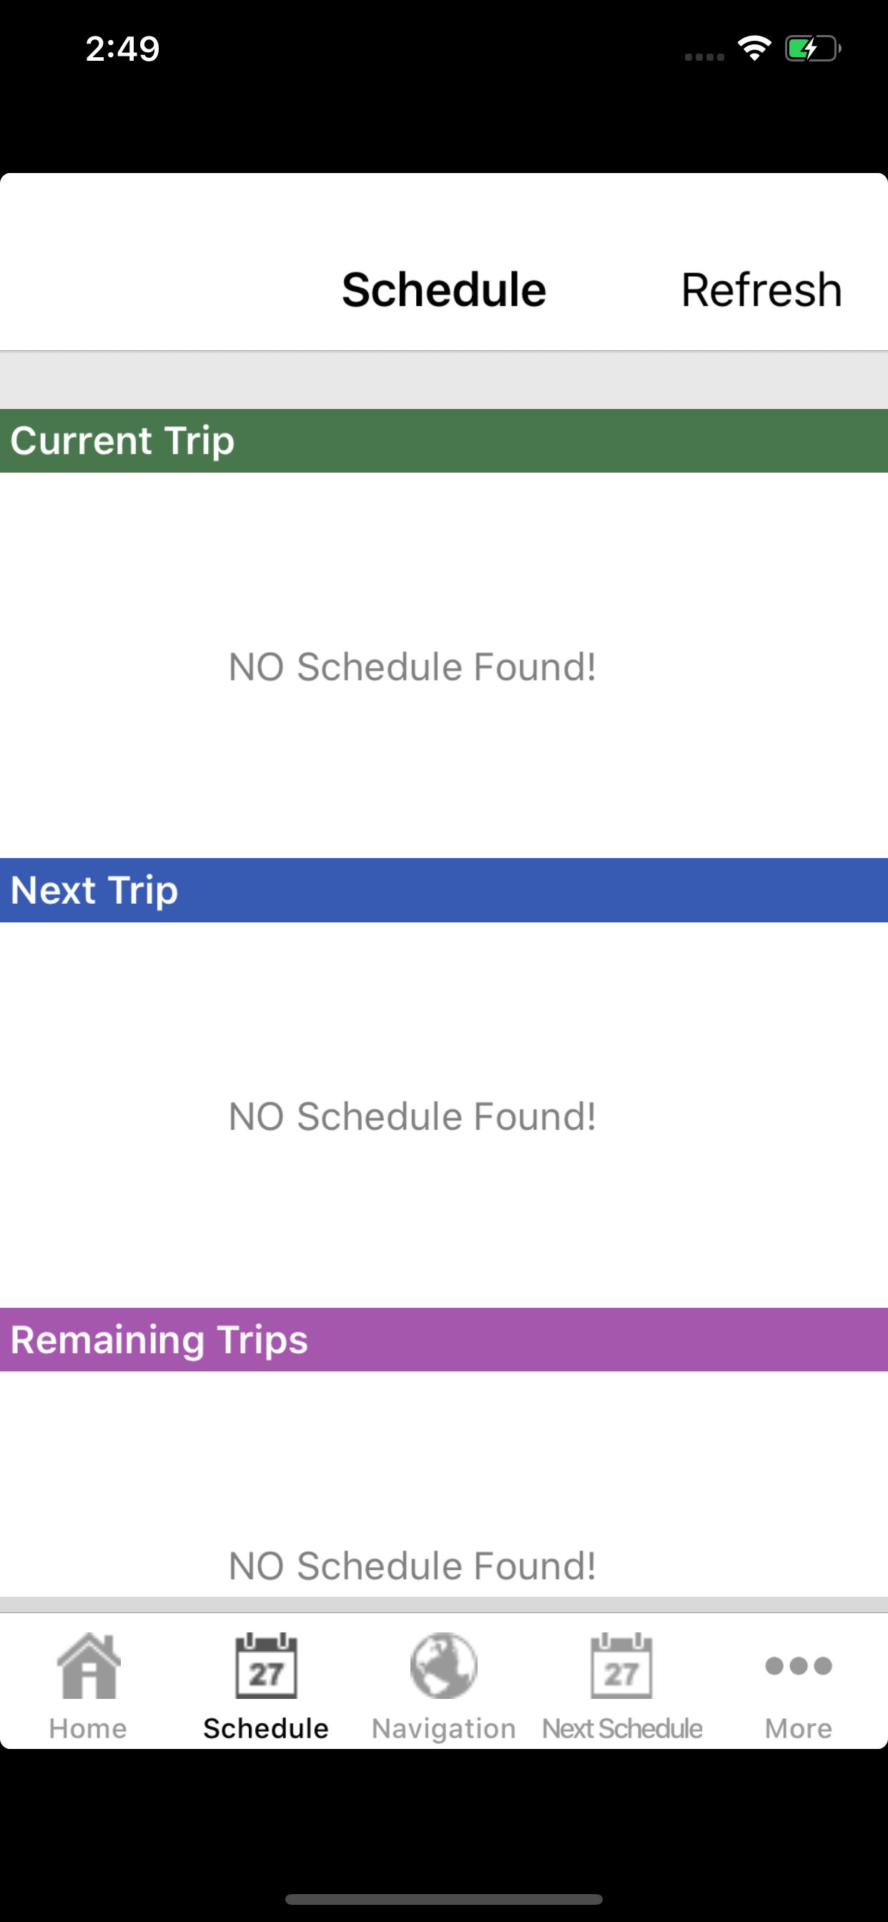Tap the 2:49 clock in status bar

pos(122,49)
